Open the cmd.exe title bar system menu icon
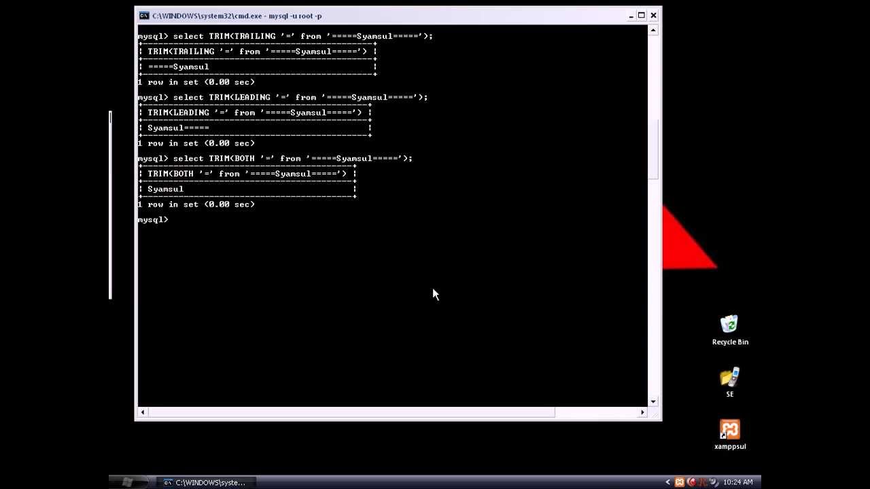 coord(144,16)
